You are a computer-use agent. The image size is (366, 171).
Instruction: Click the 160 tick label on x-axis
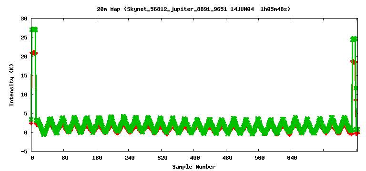pos(97,158)
